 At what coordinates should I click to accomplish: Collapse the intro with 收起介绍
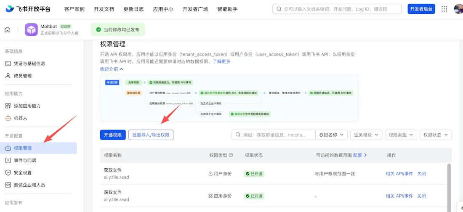pos(112,69)
